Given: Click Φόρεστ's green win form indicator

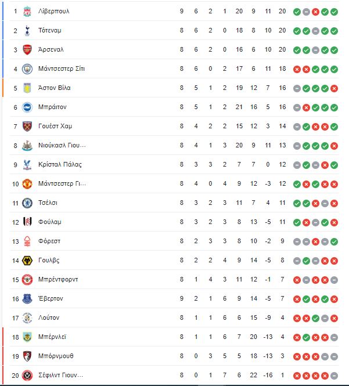Looking at the screenshot, I should tap(334, 241).
